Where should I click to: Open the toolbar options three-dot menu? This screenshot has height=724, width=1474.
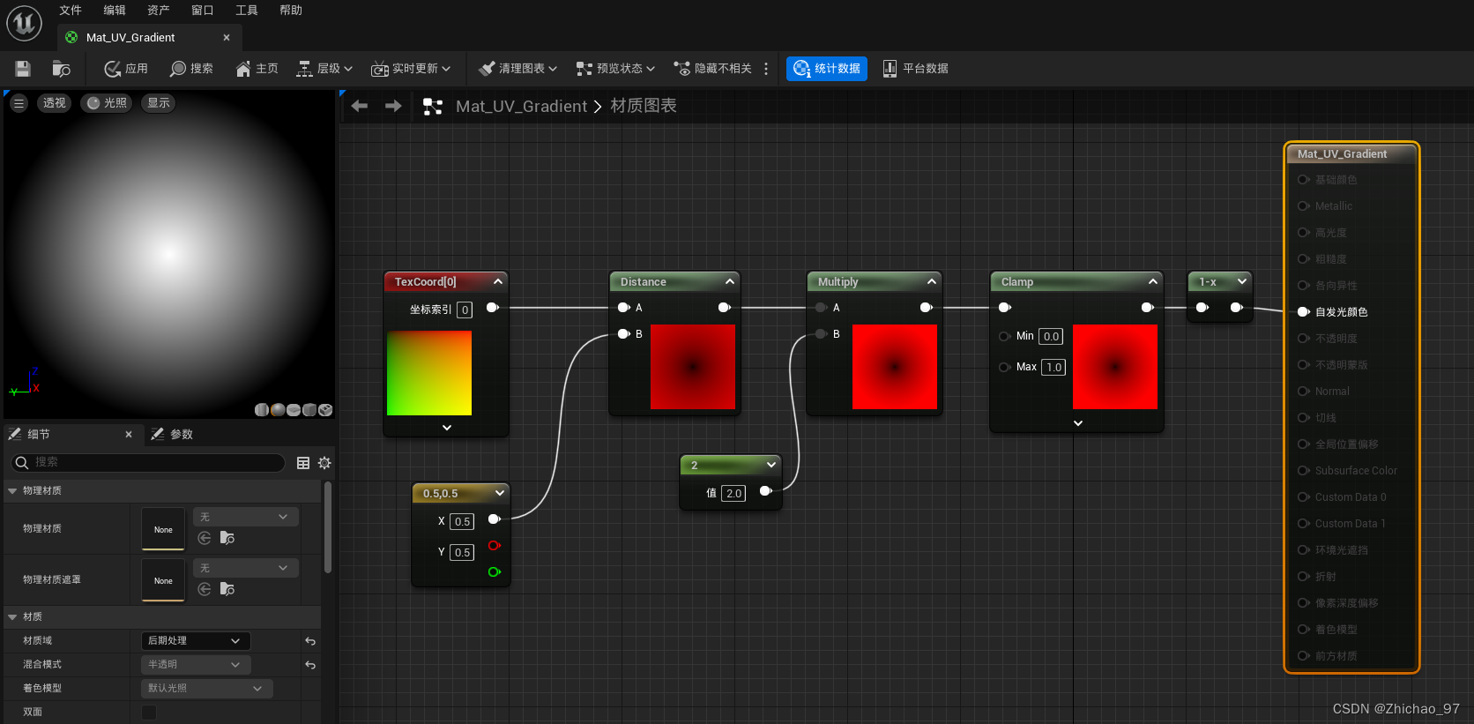[x=766, y=69]
